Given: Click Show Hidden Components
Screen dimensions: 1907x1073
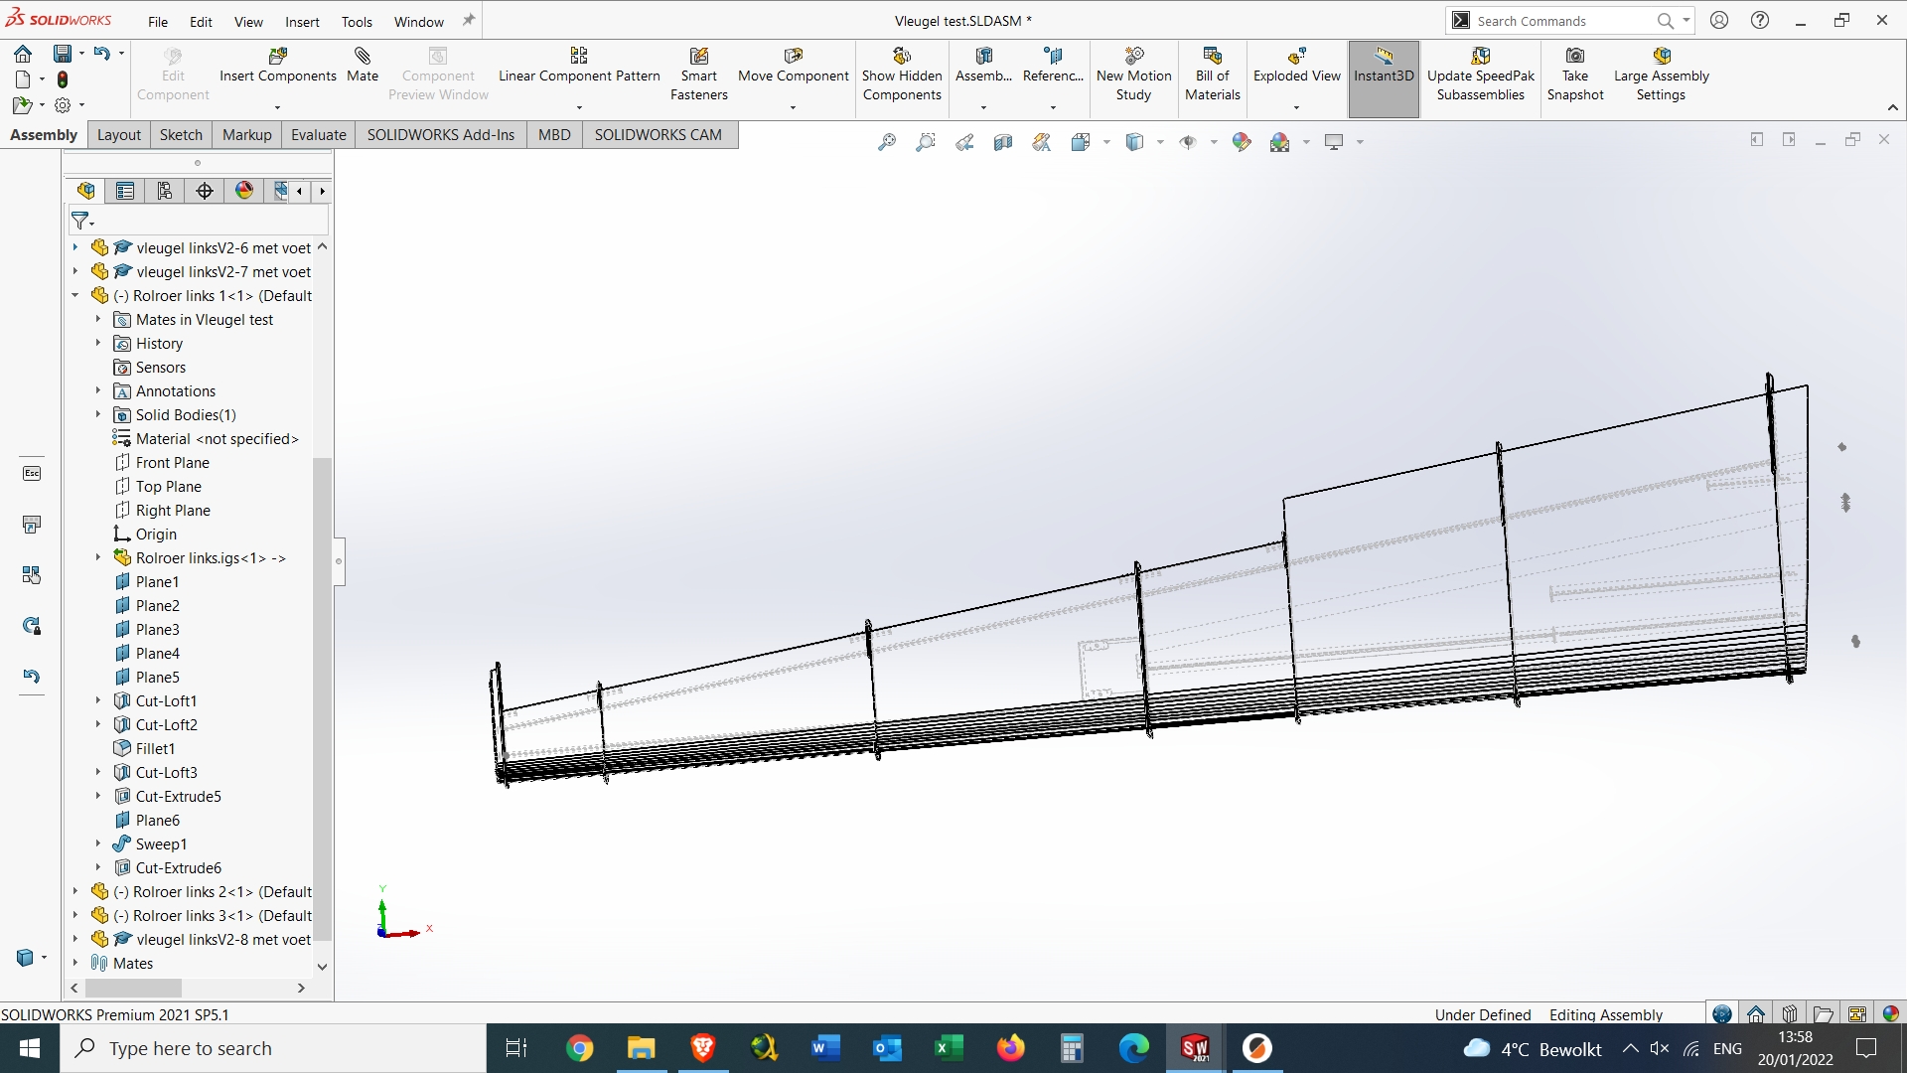Looking at the screenshot, I should (x=902, y=74).
